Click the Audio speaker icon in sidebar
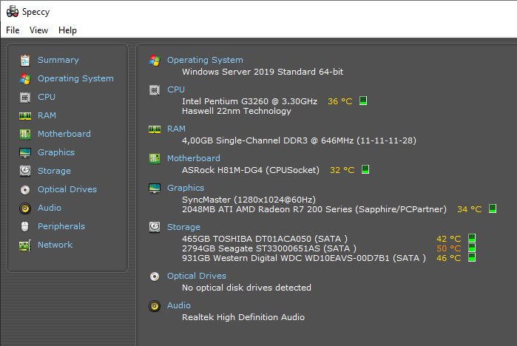Image resolution: width=517 pixels, height=346 pixels. pyautogui.click(x=25, y=208)
